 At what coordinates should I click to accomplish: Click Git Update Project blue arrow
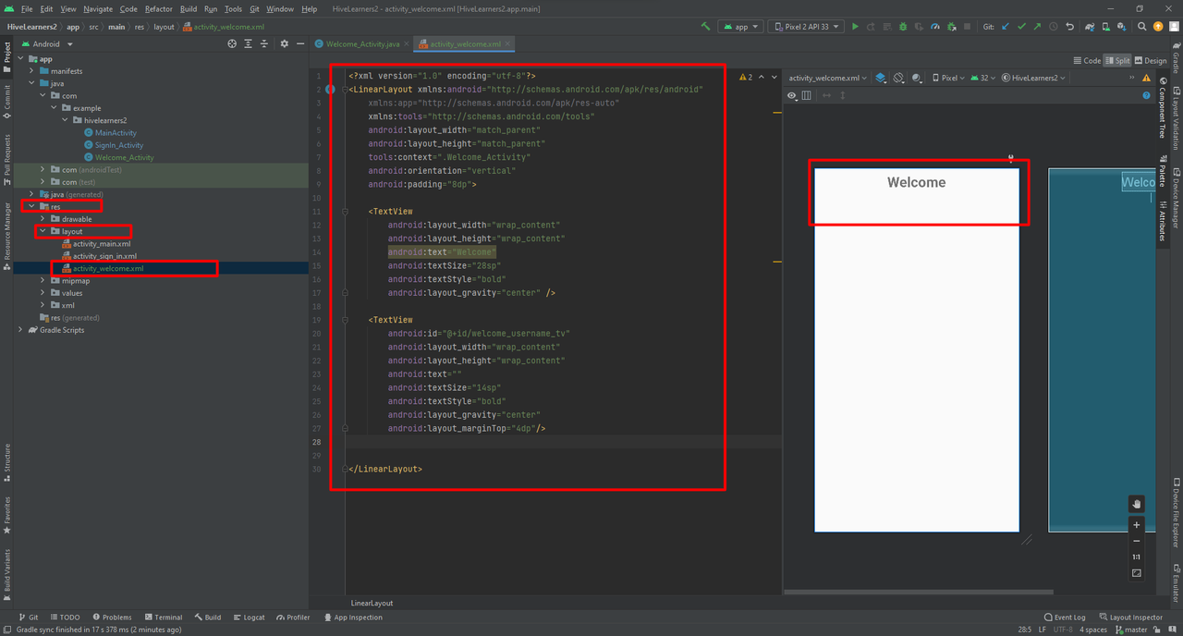point(1006,27)
